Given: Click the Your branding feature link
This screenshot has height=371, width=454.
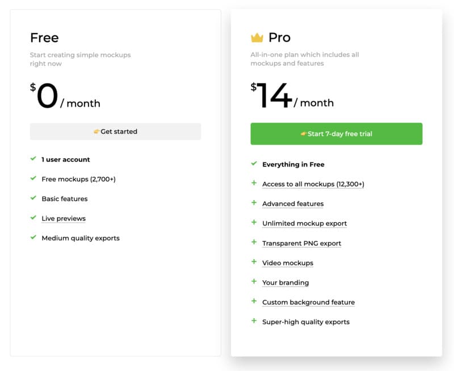Looking at the screenshot, I should tap(285, 282).
